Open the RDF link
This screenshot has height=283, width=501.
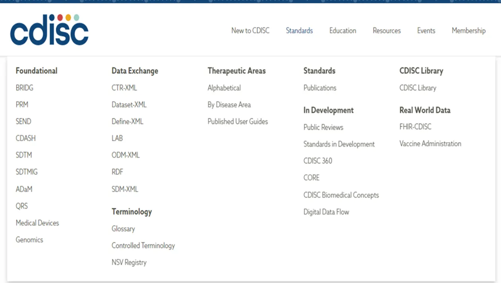point(117,172)
